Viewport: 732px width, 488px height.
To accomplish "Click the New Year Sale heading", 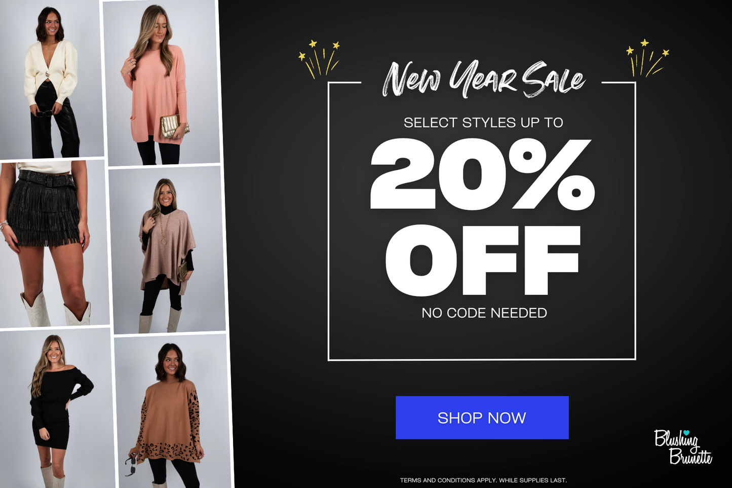I will click(483, 80).
